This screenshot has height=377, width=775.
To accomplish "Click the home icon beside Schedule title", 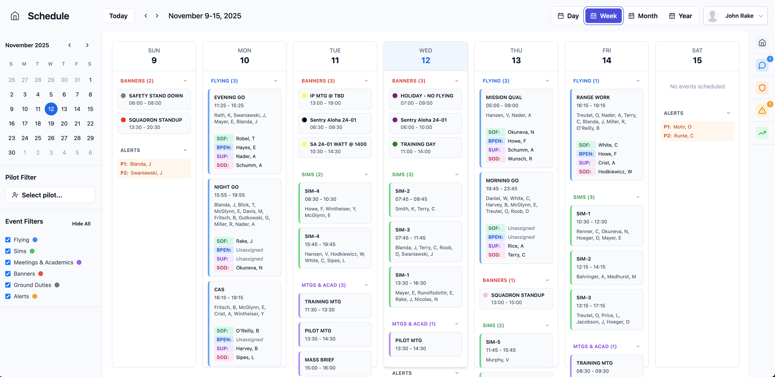I will [x=15, y=16].
